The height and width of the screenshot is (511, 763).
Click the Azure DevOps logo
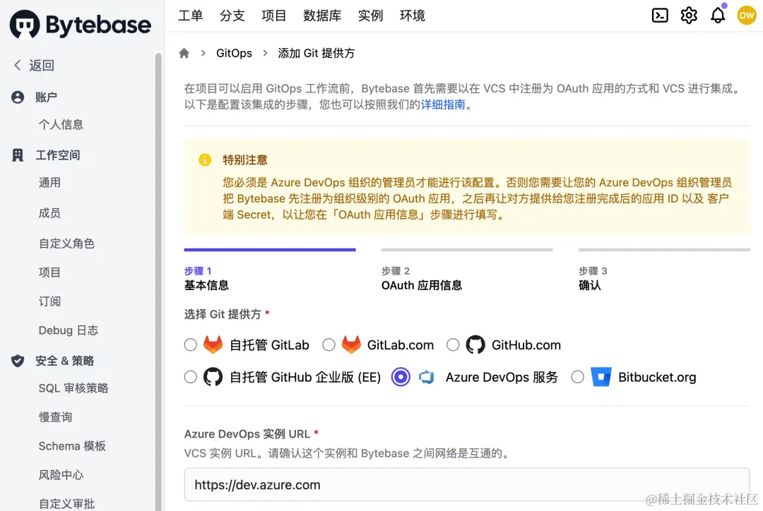tap(427, 377)
